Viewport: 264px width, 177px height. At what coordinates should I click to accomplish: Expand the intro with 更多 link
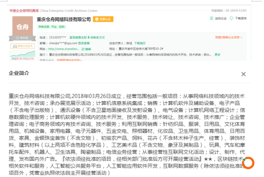(x=217, y=55)
